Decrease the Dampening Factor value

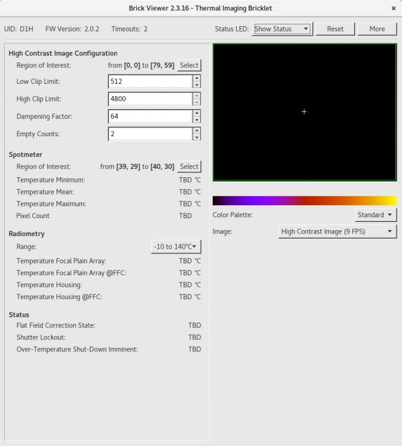point(197,120)
